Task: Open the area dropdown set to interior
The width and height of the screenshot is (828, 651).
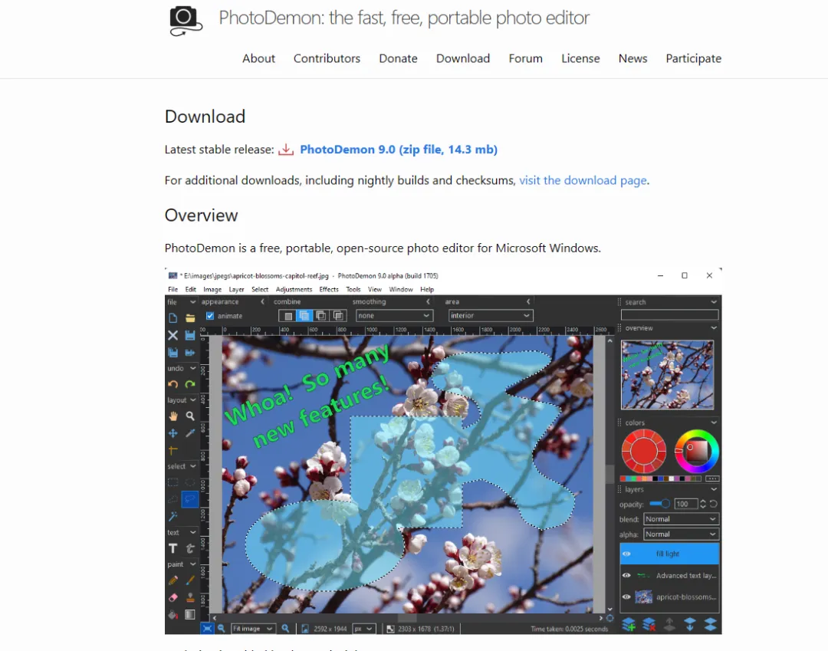Action: pyautogui.click(x=491, y=316)
